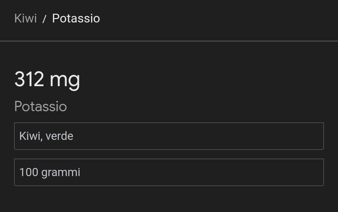Screen dimensions: 338x212
Task: Select the 312 mg potassium value
Action: pyautogui.click(x=47, y=79)
